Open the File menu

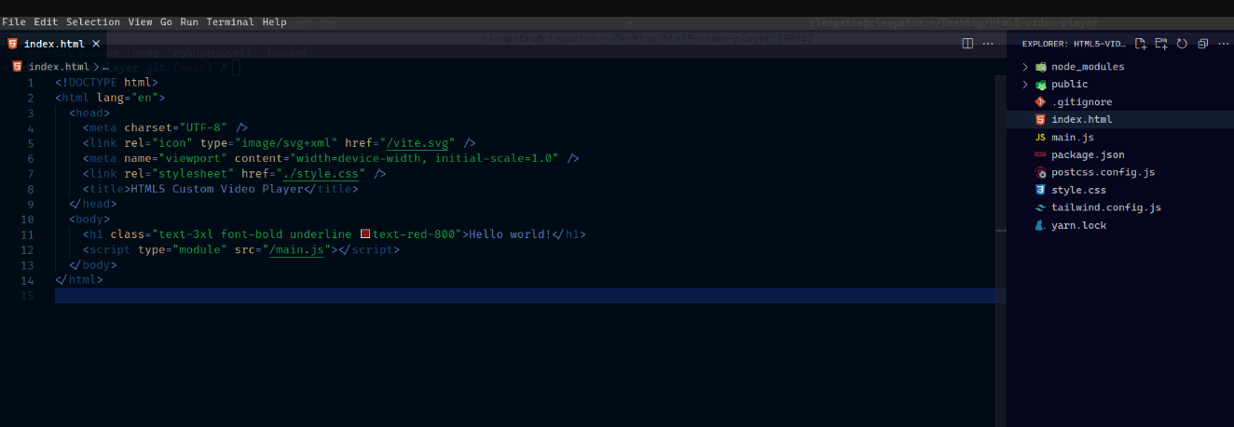[14, 22]
